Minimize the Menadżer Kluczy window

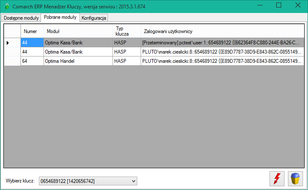tap(260, 5)
